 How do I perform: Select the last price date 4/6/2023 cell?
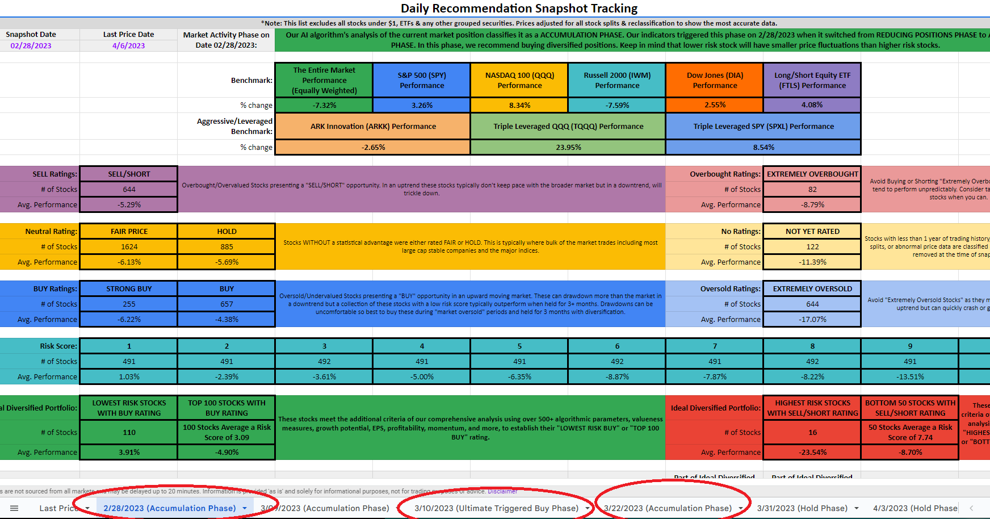coord(129,45)
